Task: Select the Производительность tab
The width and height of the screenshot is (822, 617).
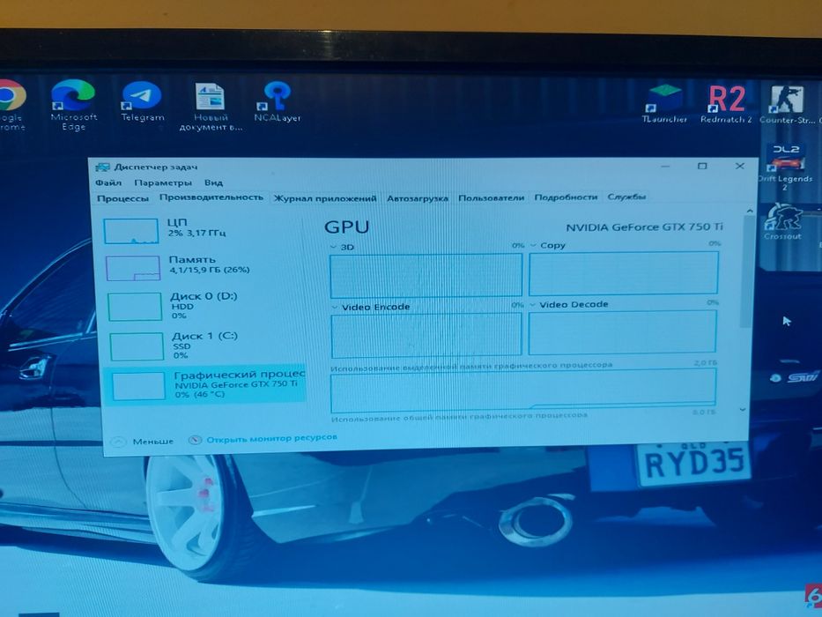Action: 211,197
